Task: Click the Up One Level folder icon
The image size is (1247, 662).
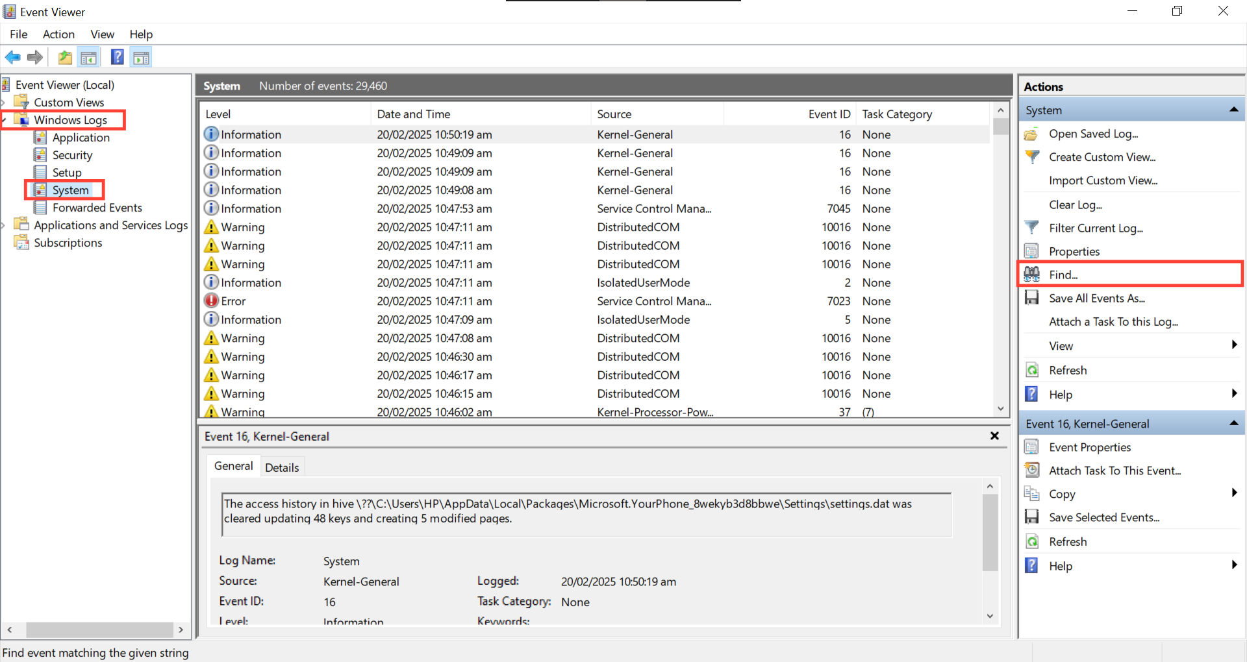Action: pyautogui.click(x=65, y=58)
